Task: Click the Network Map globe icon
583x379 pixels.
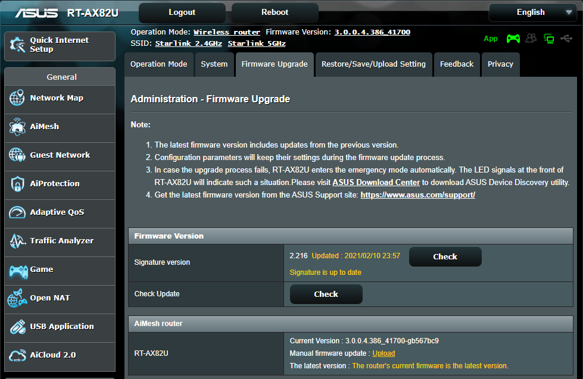Action: 17,98
